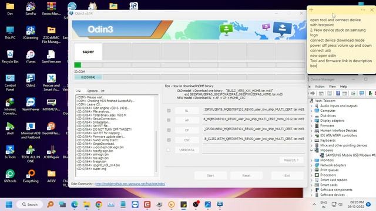Open the TOOL ALL IN ONE shortcut
The width and height of the screenshot is (376, 211).
click(x=31, y=154)
